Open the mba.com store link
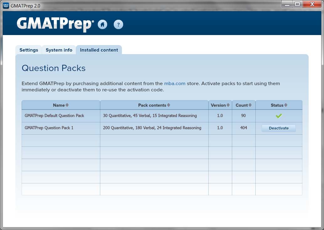This screenshot has height=230, width=324. (175, 84)
